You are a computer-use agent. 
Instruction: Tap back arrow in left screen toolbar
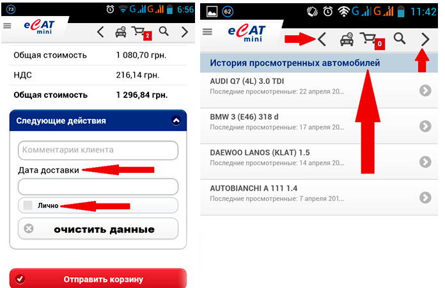pyautogui.click(x=100, y=32)
